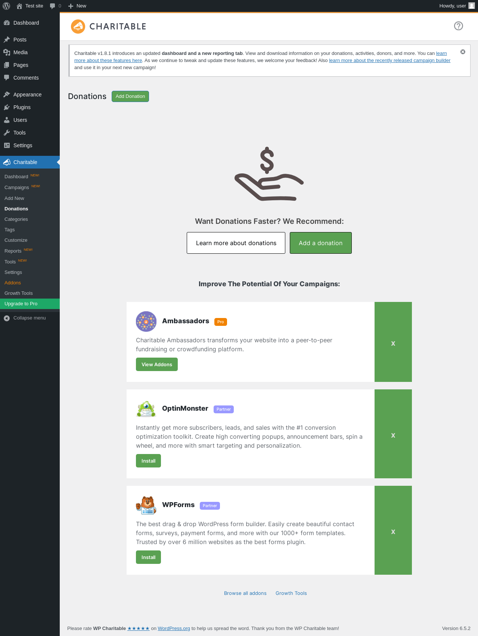Click the Plugins plug icon
The height and width of the screenshot is (636, 478).
coord(7,107)
